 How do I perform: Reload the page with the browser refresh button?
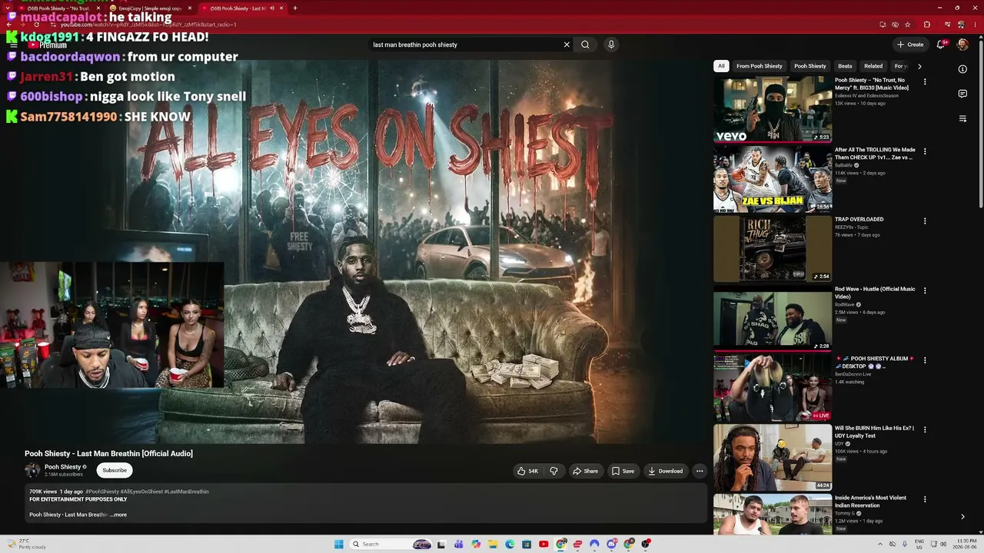click(x=36, y=25)
